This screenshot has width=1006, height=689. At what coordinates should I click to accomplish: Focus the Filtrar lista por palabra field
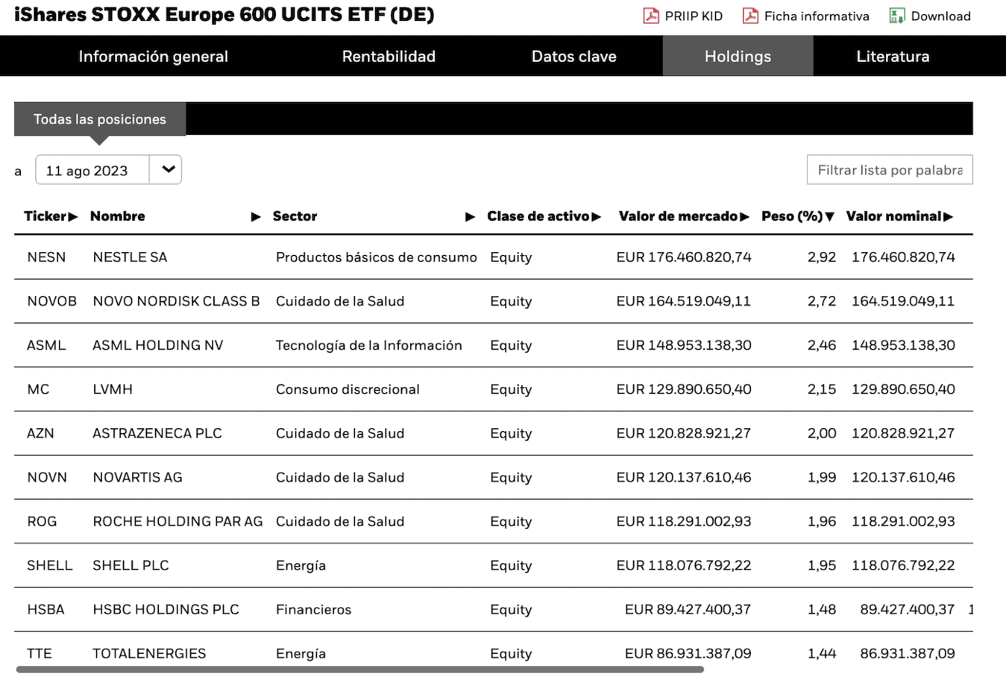(889, 170)
